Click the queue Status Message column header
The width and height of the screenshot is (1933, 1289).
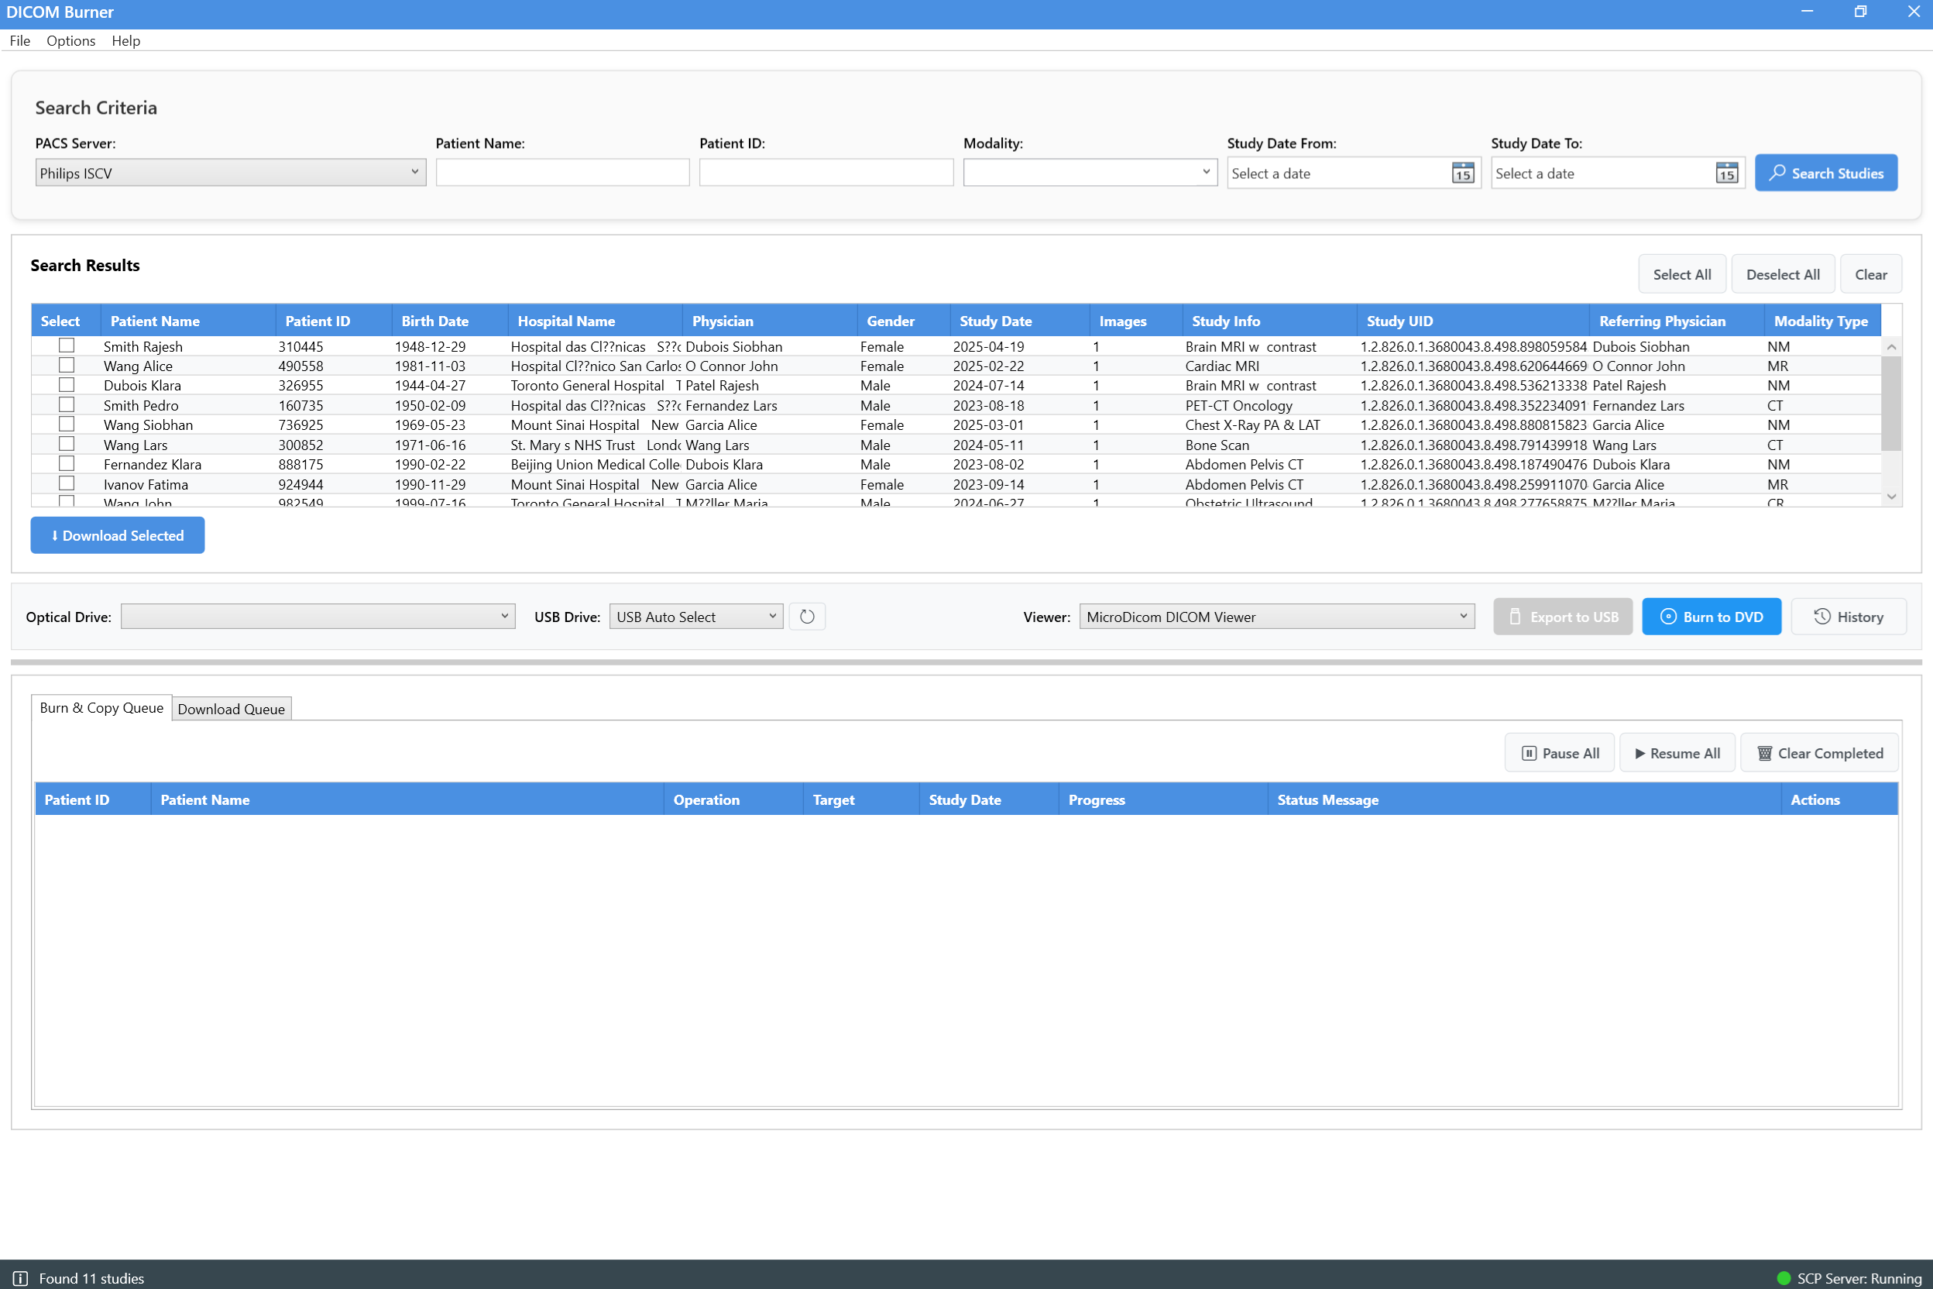pyautogui.click(x=1524, y=800)
